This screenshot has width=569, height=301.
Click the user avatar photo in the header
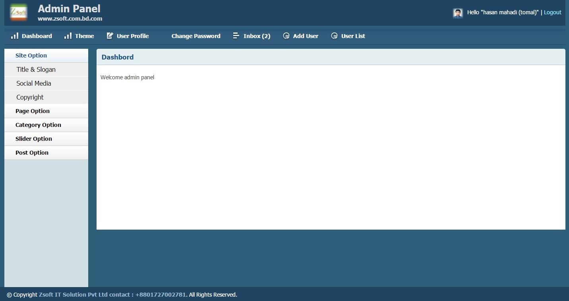457,13
